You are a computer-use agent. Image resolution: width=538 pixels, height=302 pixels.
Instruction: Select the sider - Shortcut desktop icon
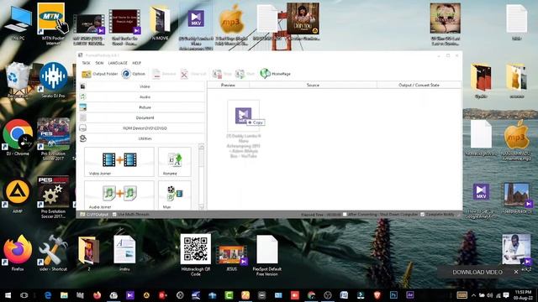[53, 253]
